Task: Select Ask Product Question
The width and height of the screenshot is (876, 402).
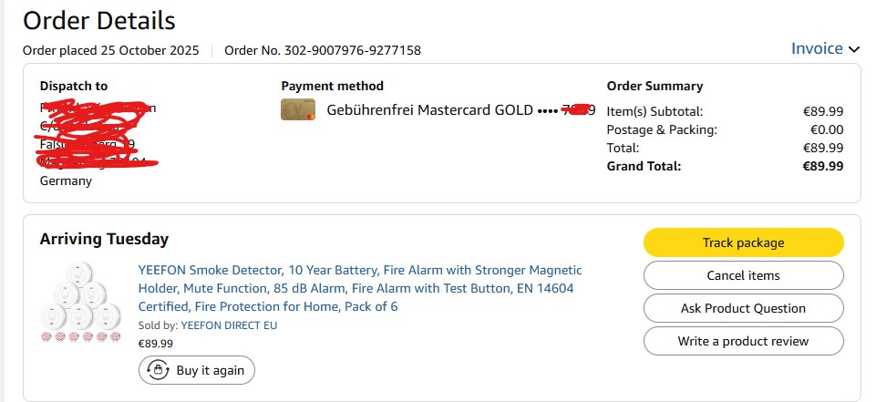Action: pos(743,308)
